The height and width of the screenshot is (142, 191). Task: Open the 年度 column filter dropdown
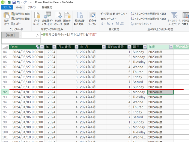pyautogui.click(x=171, y=47)
